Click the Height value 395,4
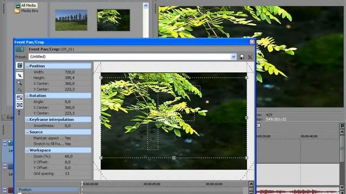Viewport: 346px width, 194px height. 70,78
